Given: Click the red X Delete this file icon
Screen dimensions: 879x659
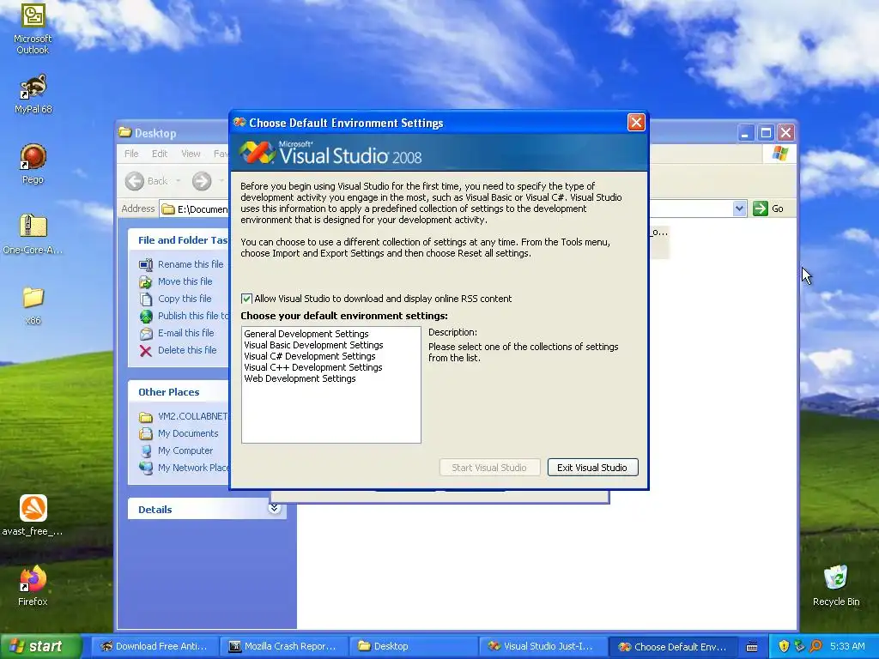Looking at the screenshot, I should 146,351.
